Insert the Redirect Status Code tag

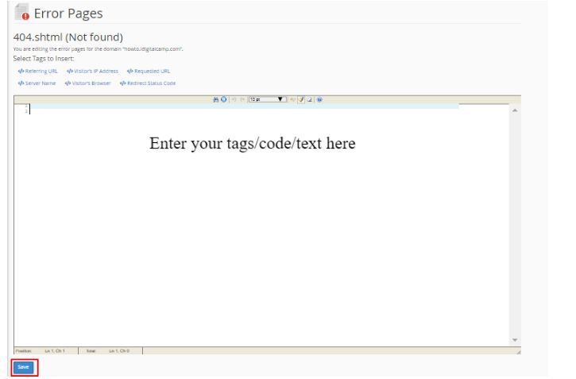148,83
